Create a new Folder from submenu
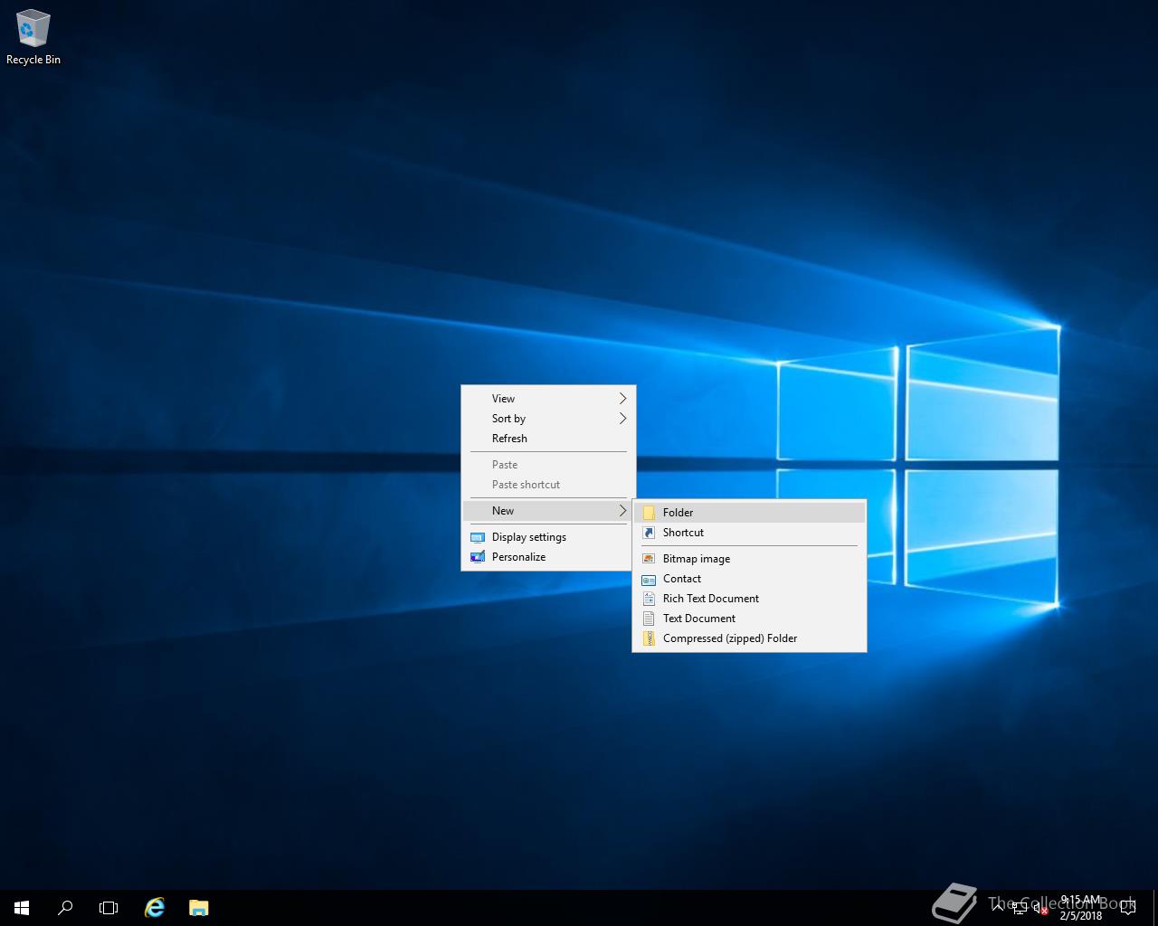Screen dimensions: 1158x926 coord(749,513)
